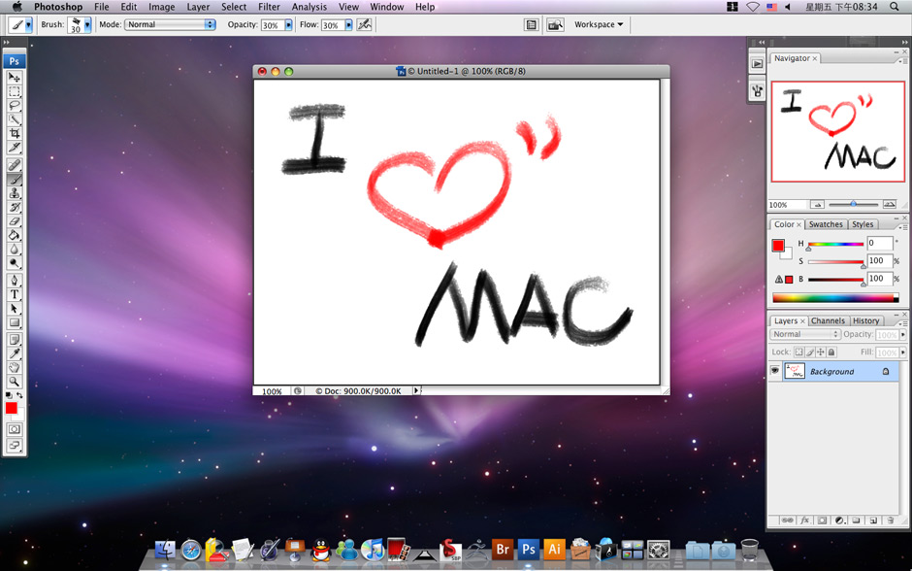This screenshot has width=912, height=571.
Task: Select the Type tool
Action: coord(14,294)
